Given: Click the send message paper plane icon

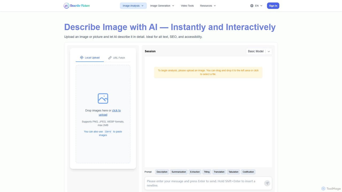Looking at the screenshot, I should click(267, 183).
